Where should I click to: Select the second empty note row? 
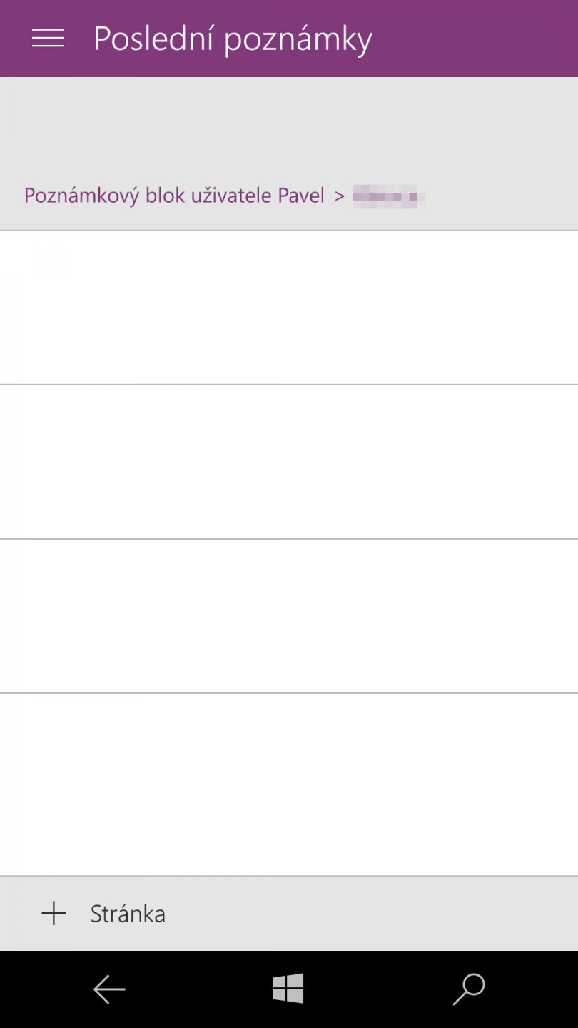coord(289,461)
